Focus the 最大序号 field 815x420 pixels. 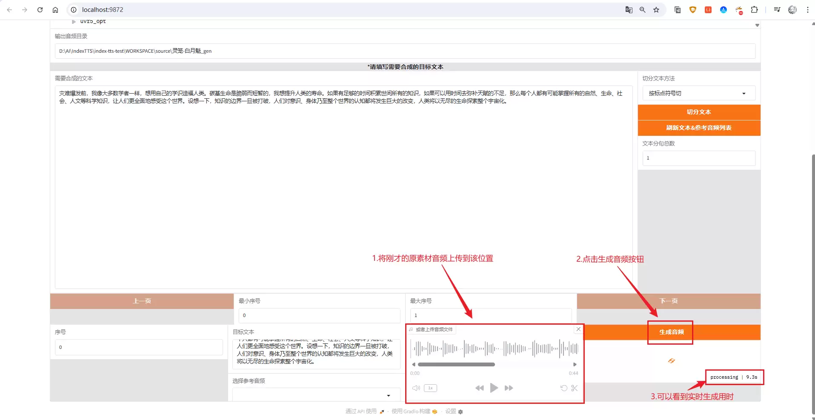tap(491, 315)
